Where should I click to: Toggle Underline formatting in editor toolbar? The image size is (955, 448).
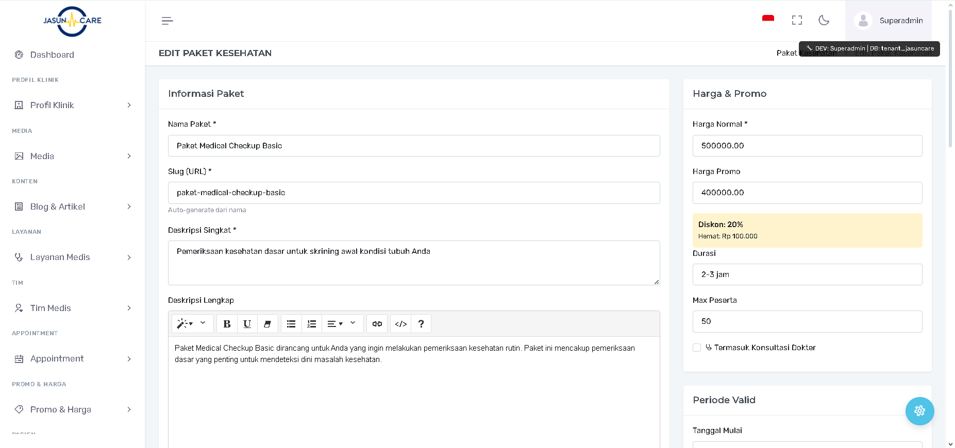[x=247, y=324]
